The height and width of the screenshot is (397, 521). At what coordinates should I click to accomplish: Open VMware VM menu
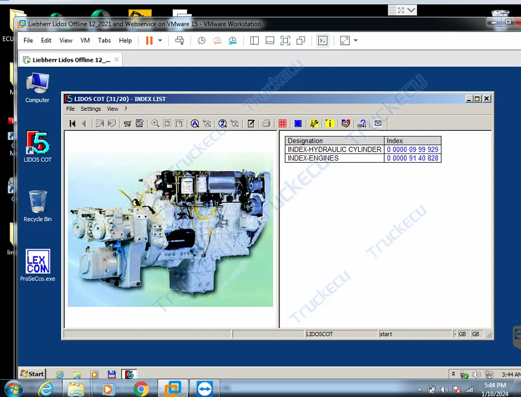(85, 40)
